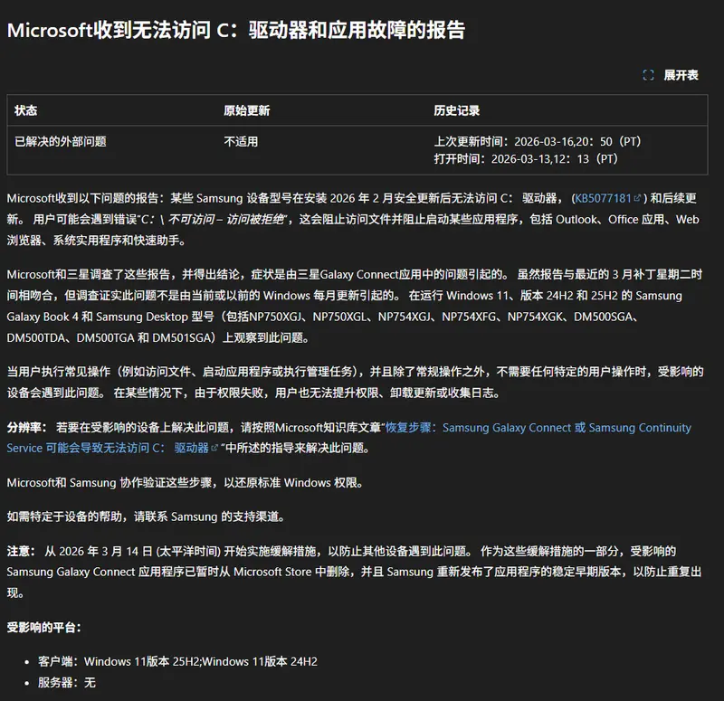Screen dimensions: 724x701
Task: Click the expand-table icon beside 展开表
Action: pyautogui.click(x=646, y=77)
